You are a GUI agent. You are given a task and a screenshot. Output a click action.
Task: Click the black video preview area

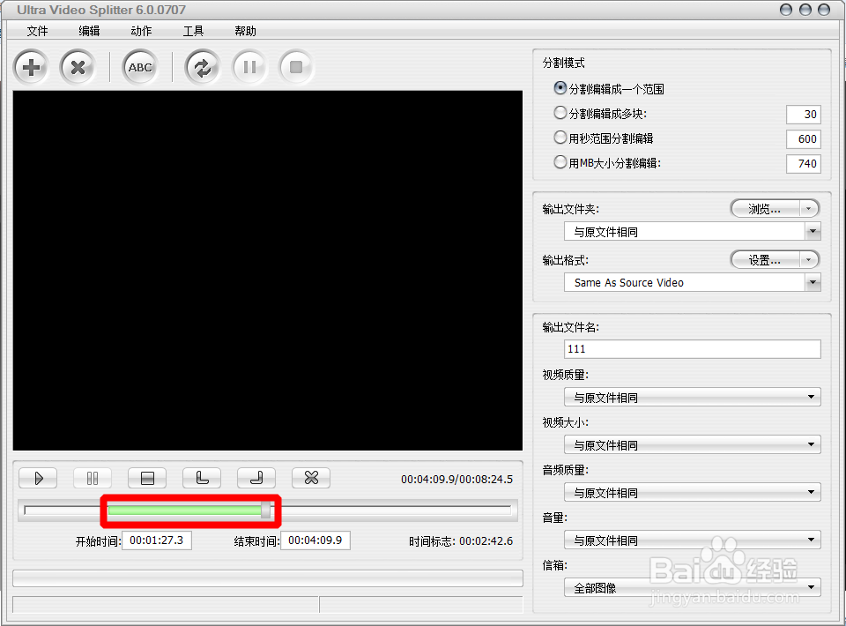click(268, 271)
